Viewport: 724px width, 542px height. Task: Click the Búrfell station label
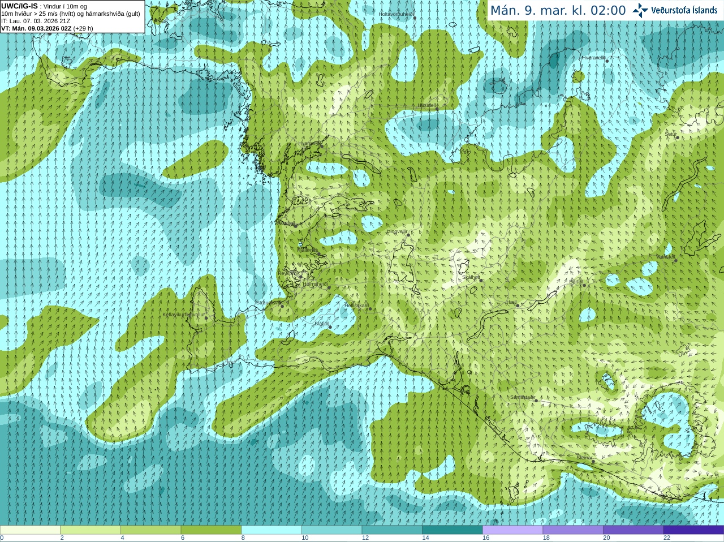576,281
